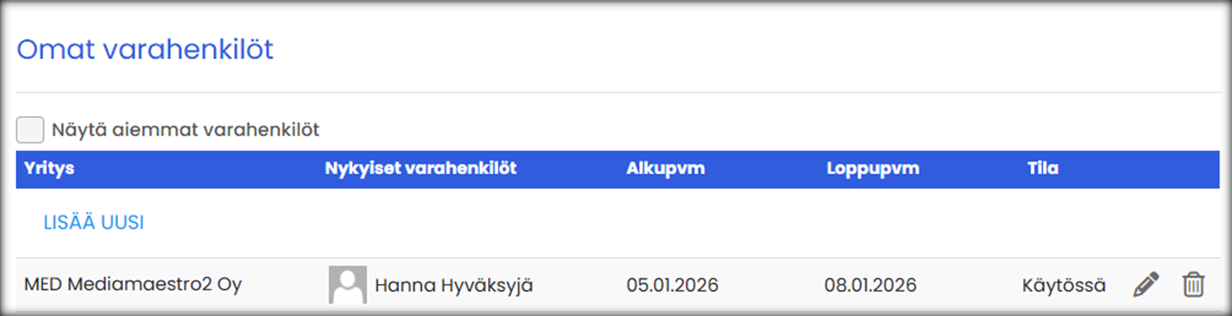The image size is (1232, 316).
Task: Click the divider line under the page heading
Action: [616, 93]
